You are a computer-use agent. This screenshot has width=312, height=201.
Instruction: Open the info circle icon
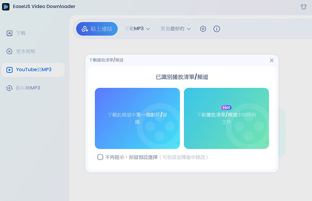pos(216,29)
